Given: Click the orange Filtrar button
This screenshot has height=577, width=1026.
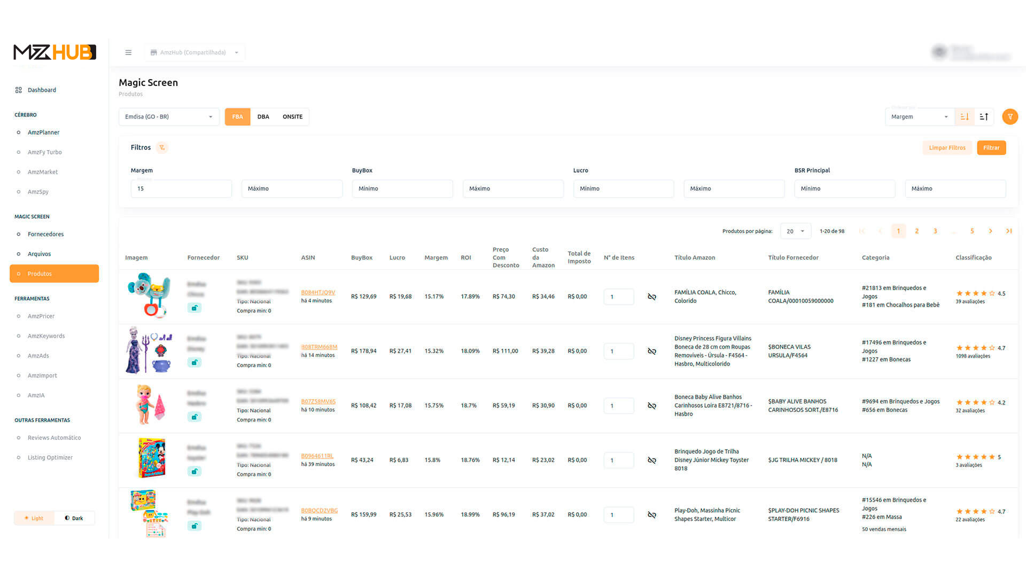Looking at the screenshot, I should [x=991, y=147].
